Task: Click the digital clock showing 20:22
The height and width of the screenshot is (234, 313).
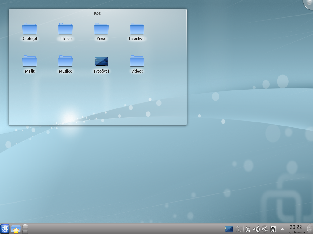Action: (x=296, y=229)
